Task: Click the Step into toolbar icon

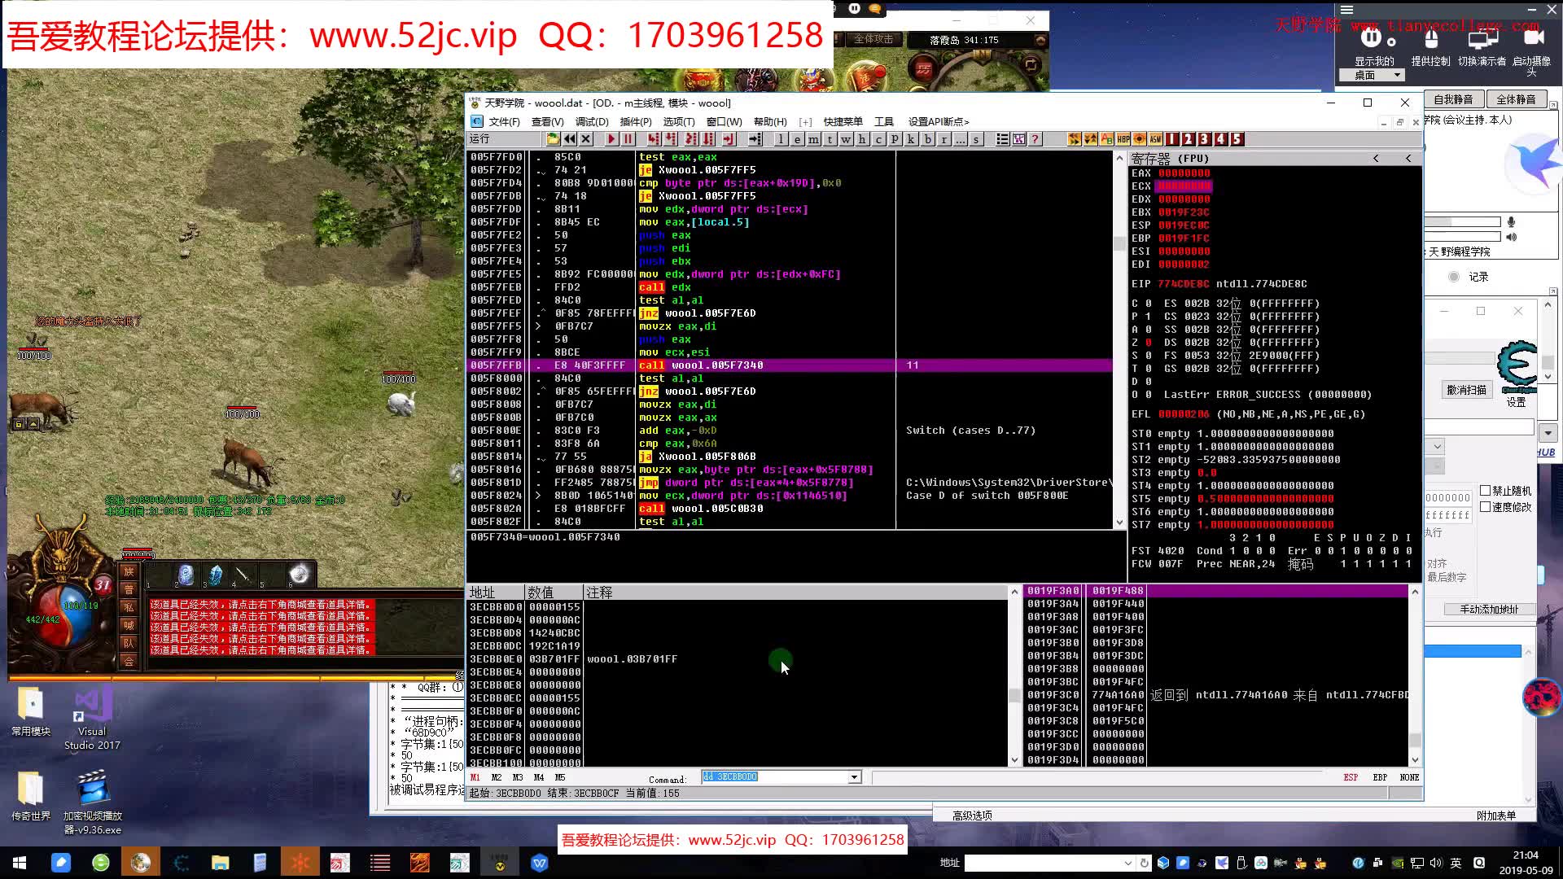Action: (654, 139)
